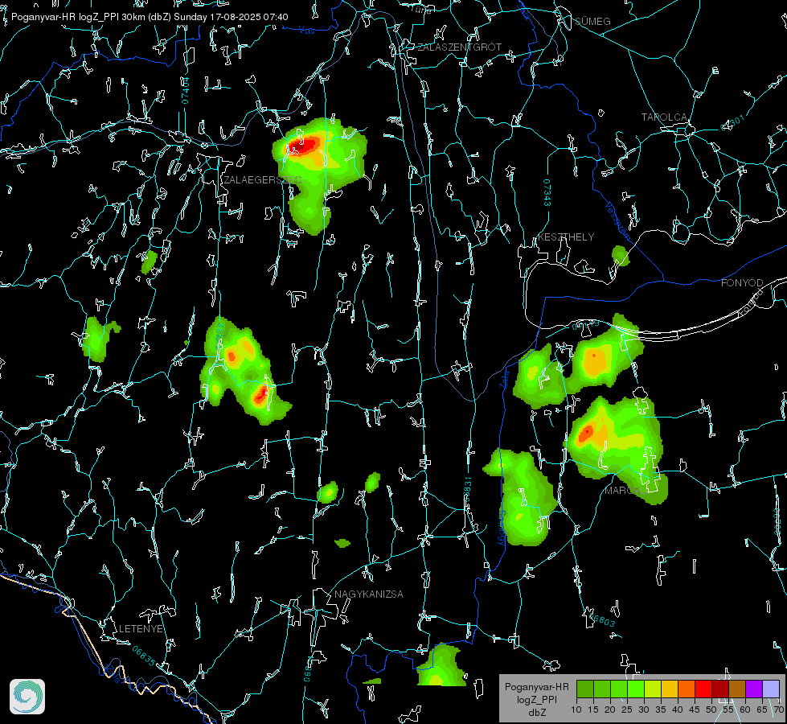This screenshot has height=724, width=787.
Task: Select the 30-35 dBZ yellow-green swatch
Action: (653, 689)
